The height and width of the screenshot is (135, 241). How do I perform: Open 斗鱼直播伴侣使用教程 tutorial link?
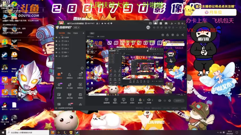click(65, 108)
